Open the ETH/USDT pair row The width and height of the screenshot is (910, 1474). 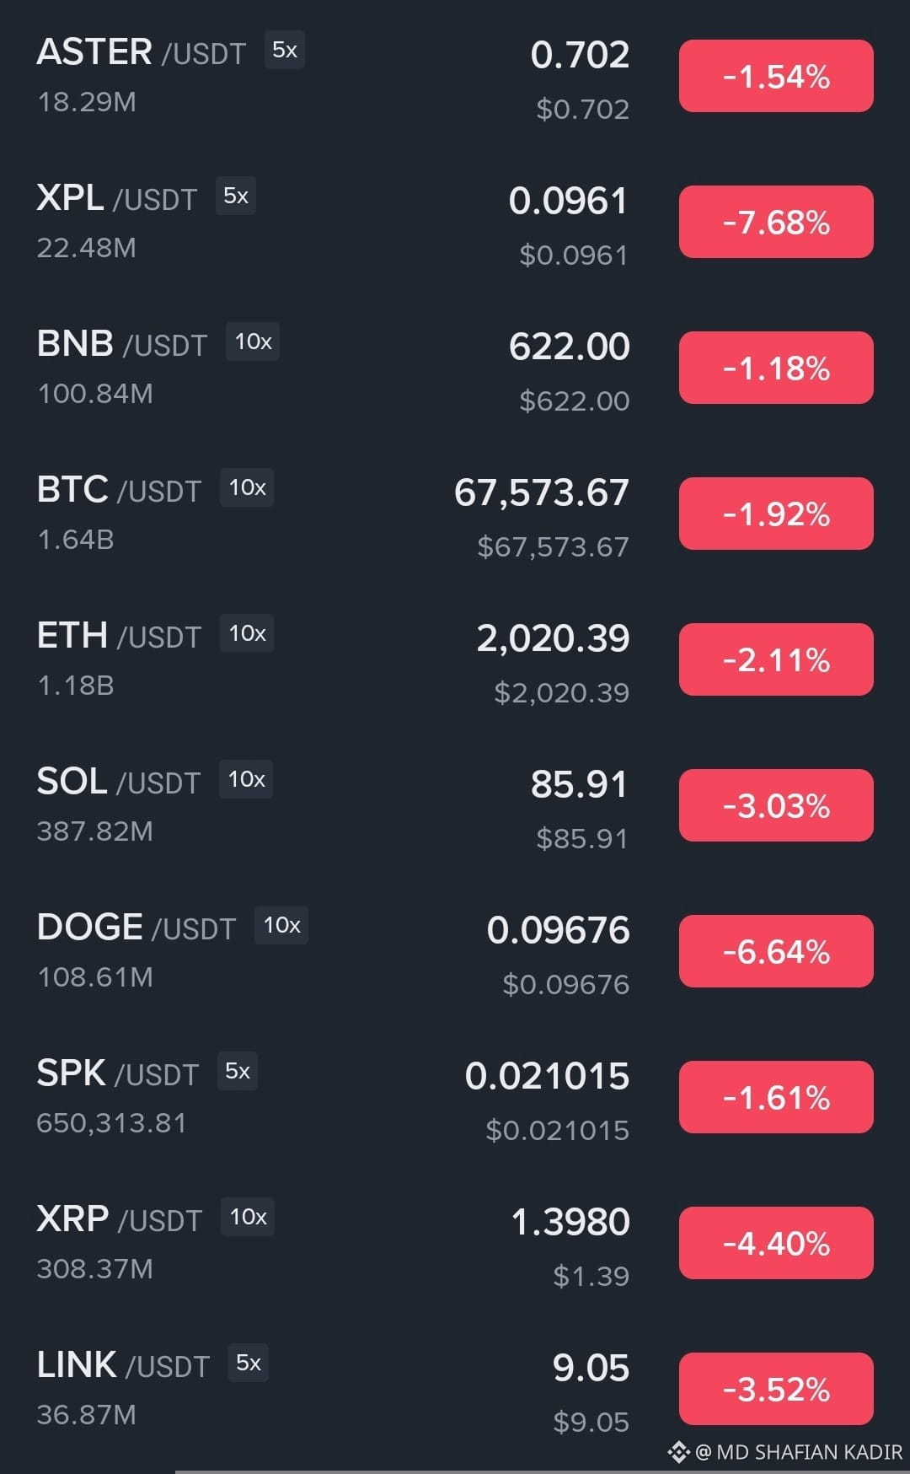(455, 659)
